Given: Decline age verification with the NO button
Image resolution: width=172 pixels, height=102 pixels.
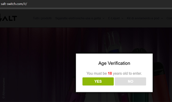Looking at the screenshot, I should coord(130,81).
